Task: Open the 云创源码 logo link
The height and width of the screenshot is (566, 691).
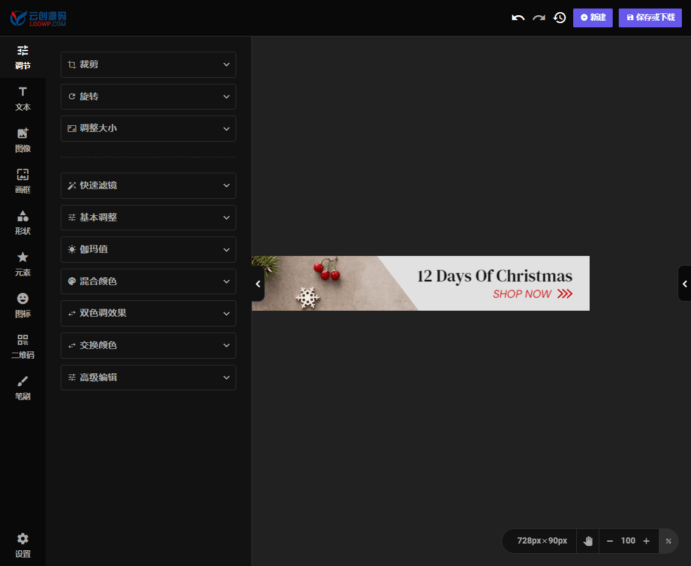Action: 38,18
